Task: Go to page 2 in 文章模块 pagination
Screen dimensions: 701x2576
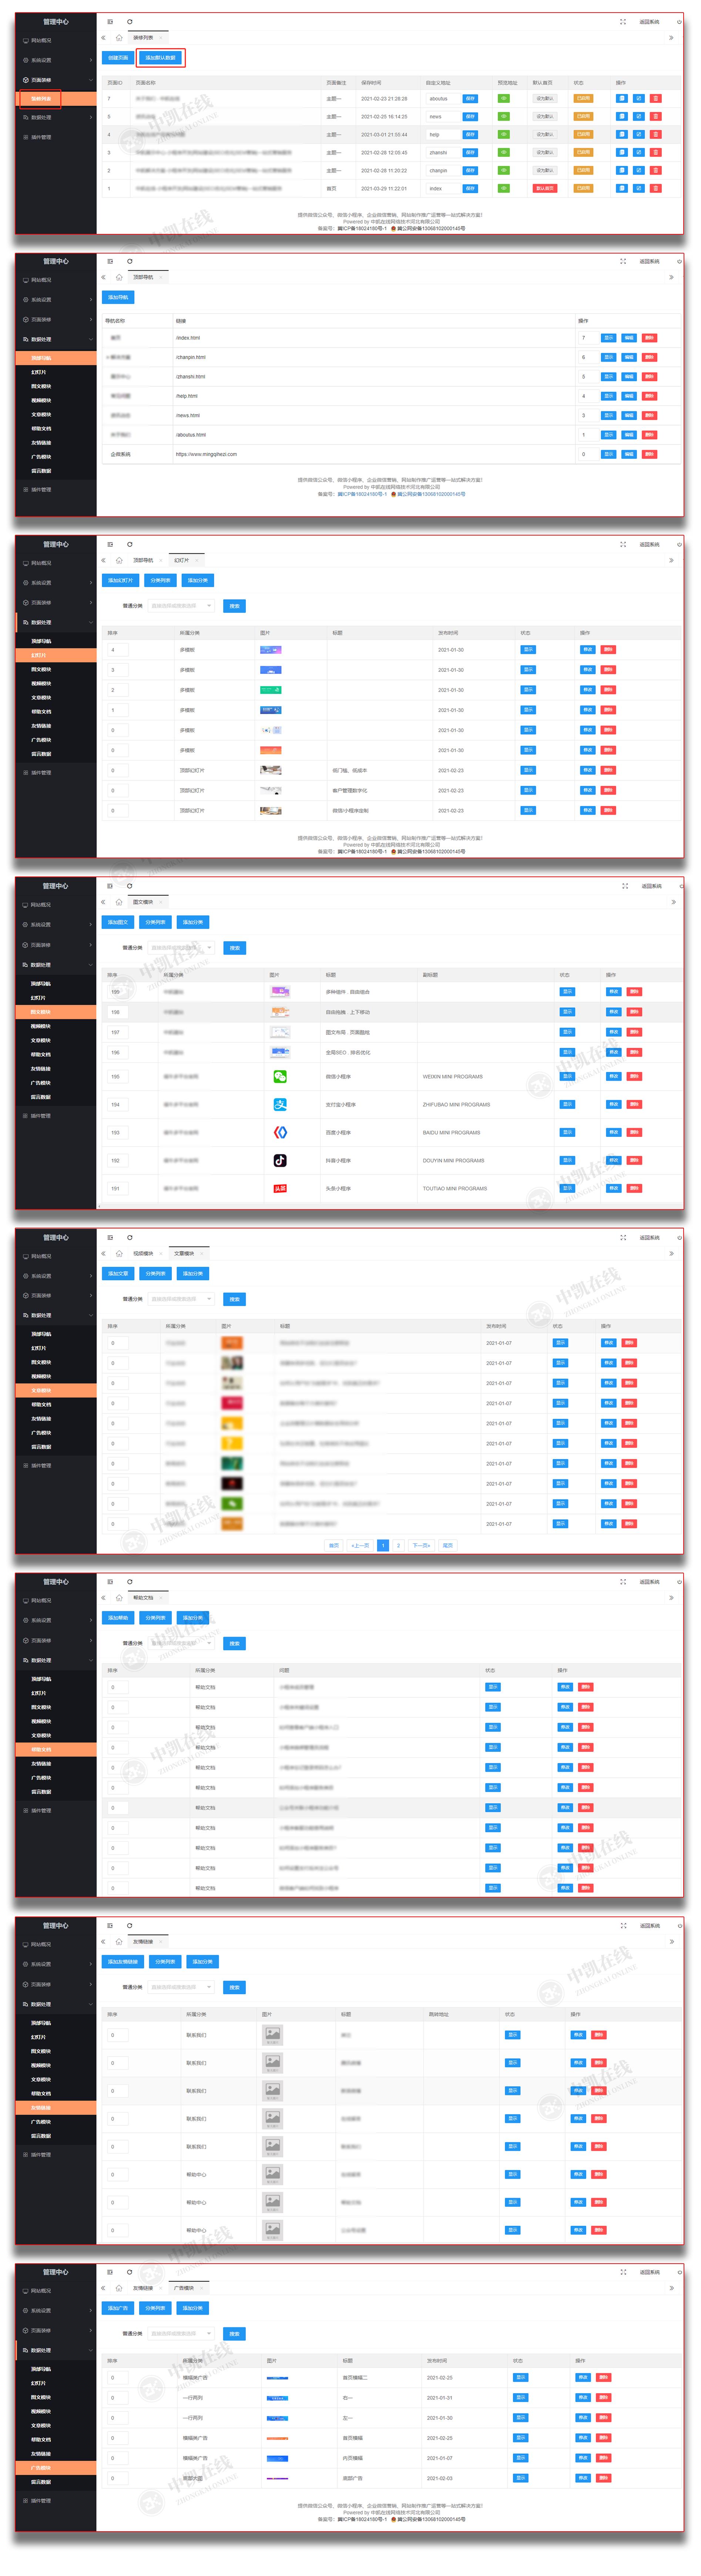Action: [398, 1546]
